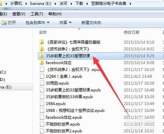164x134 pixels.
Task: Open the 帮助(H) menu
Action: pyautogui.click(x=55, y=14)
